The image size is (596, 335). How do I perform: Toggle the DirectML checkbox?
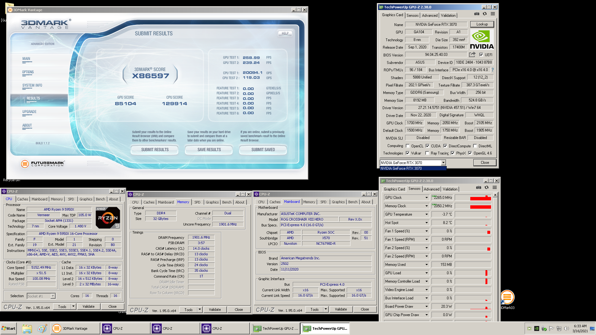[x=475, y=146]
